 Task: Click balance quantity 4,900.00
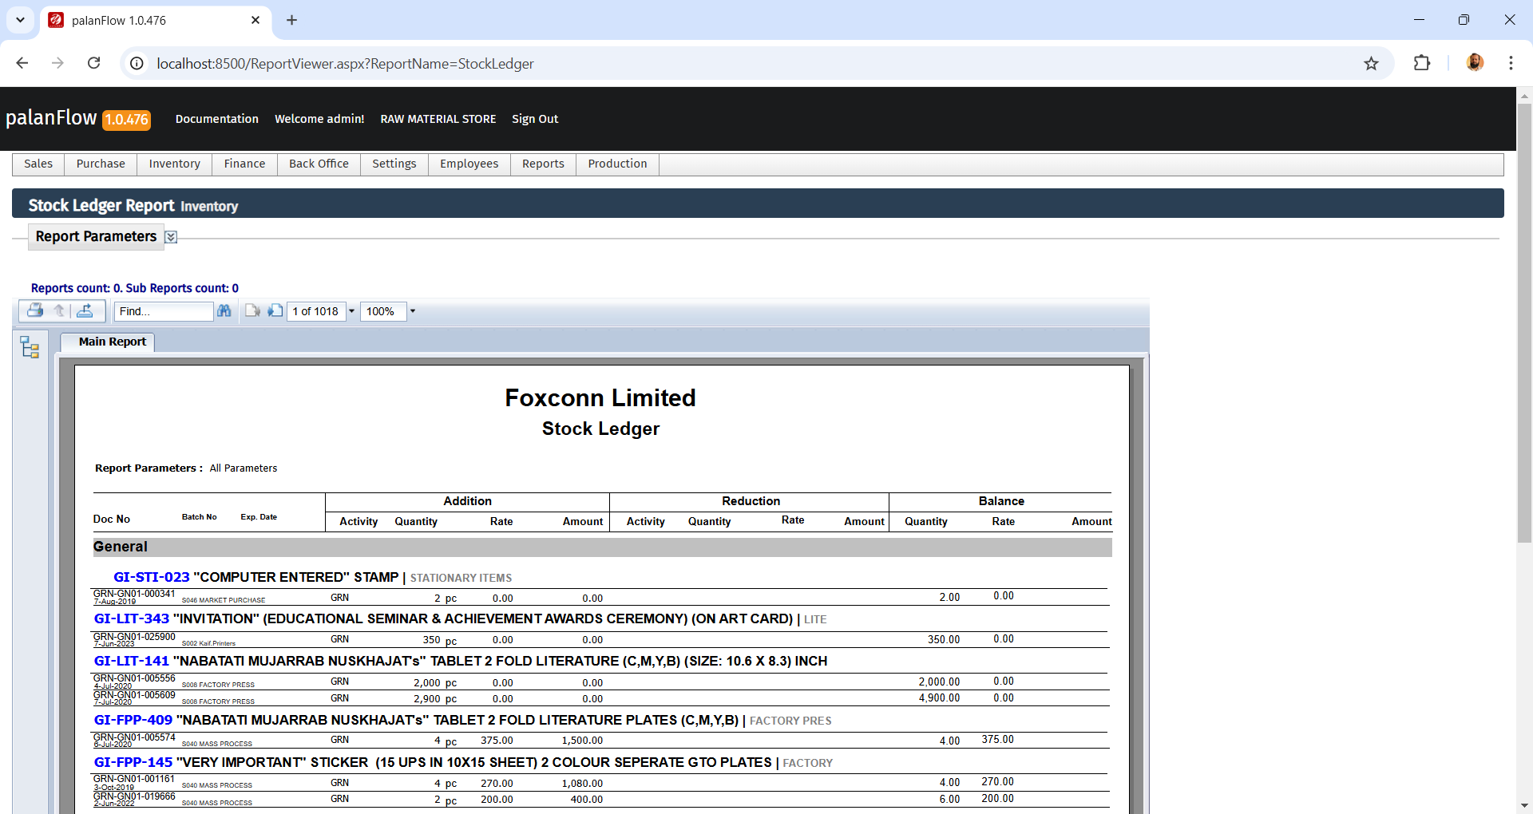939,698
